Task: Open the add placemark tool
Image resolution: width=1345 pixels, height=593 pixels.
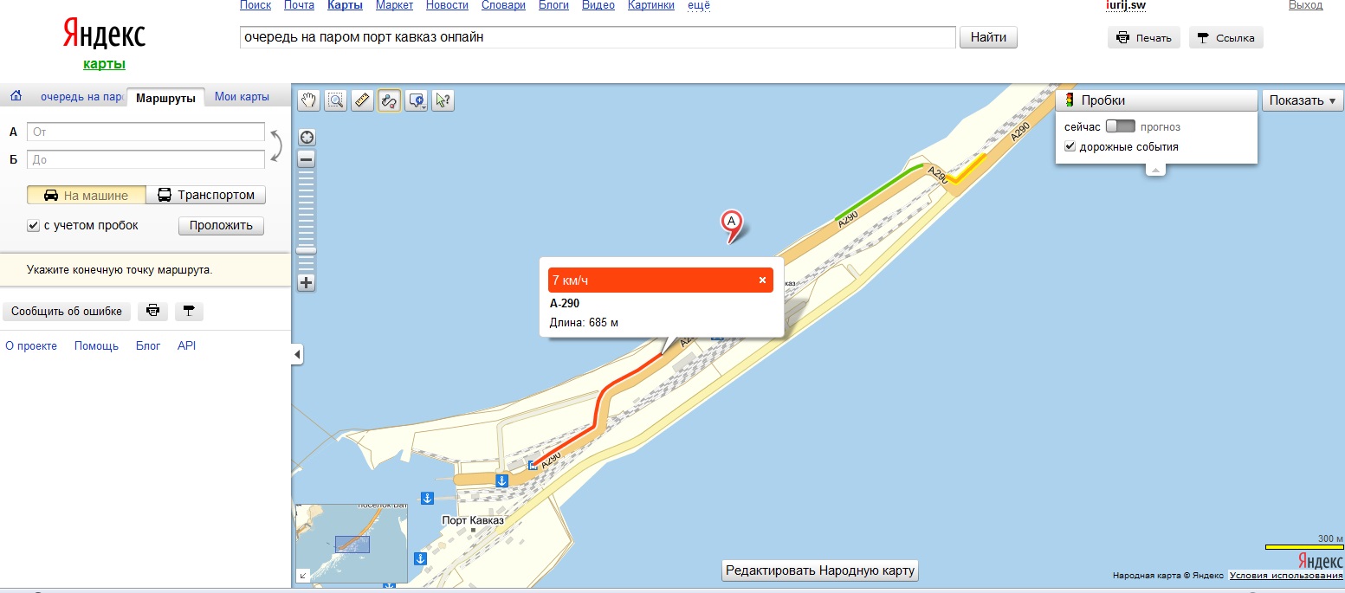Action: pyautogui.click(x=417, y=100)
